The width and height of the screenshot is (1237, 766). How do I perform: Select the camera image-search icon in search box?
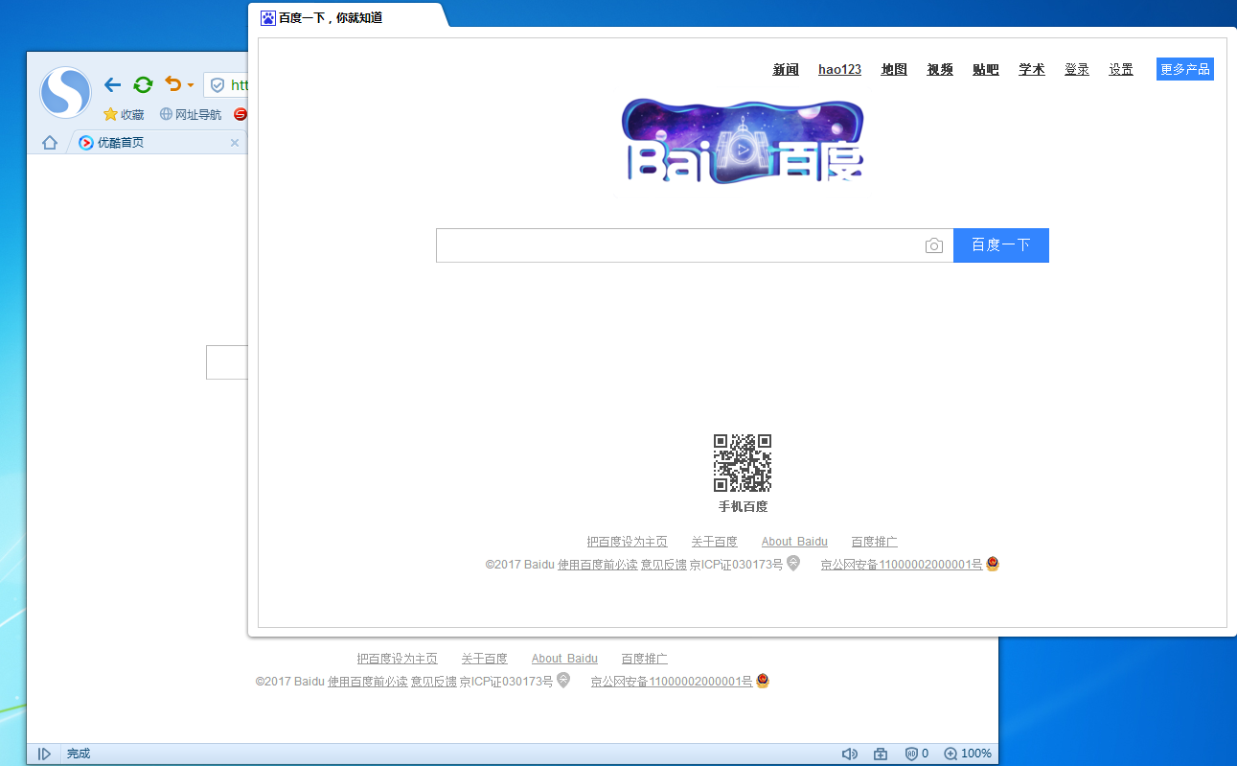[934, 245]
